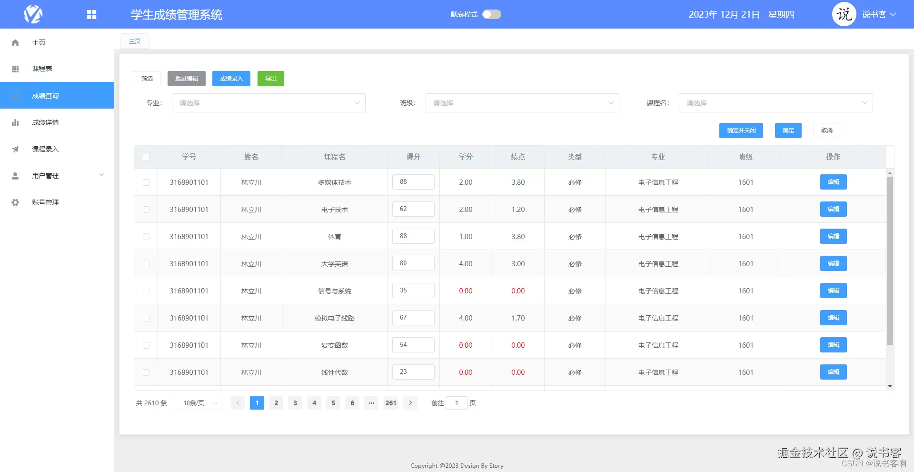
Task: Check the select-all checkbox in table header
Action: [x=146, y=157]
